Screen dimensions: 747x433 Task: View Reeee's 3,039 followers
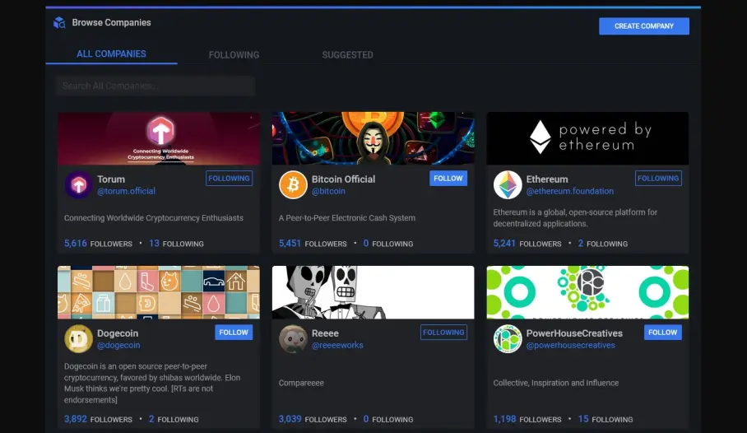tap(313, 419)
